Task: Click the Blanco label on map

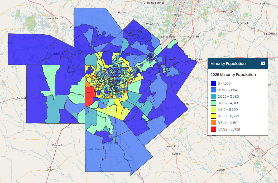Action: pyautogui.click(x=122, y=13)
